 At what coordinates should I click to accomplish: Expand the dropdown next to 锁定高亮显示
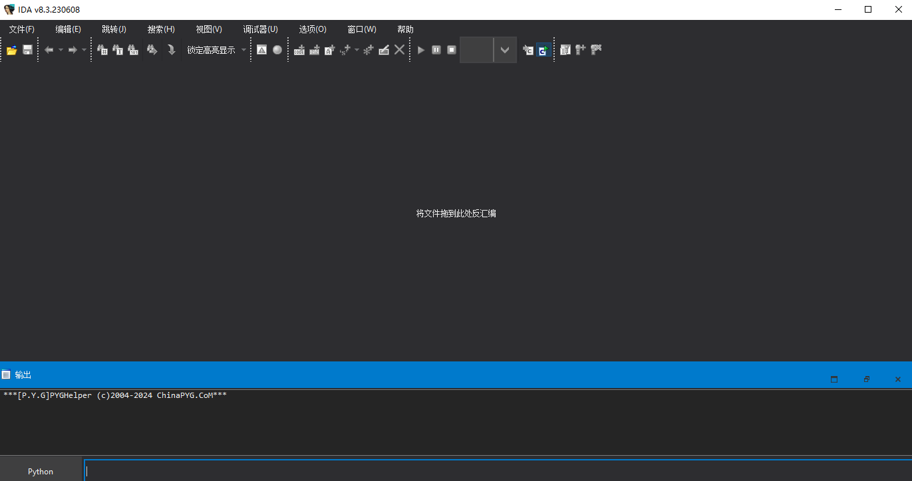243,50
